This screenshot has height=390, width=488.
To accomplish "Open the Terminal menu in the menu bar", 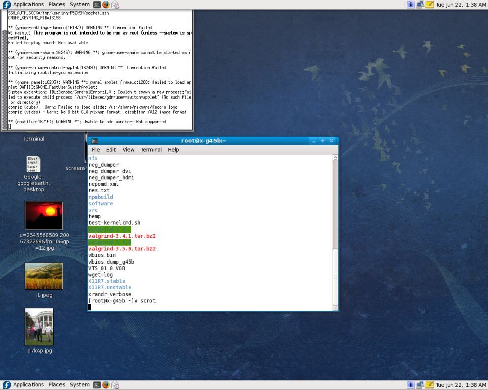I will (x=151, y=150).
